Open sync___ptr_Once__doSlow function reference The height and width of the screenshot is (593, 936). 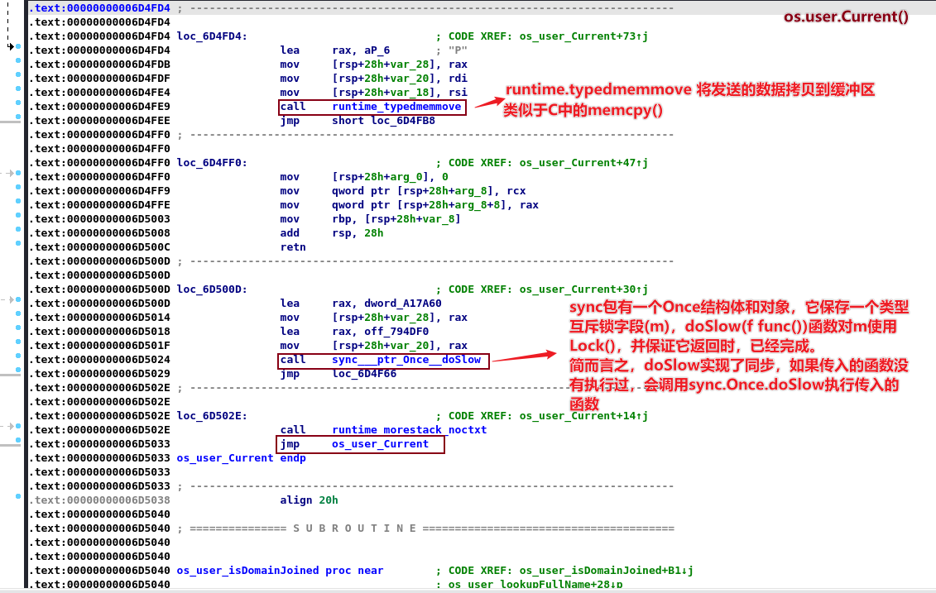[x=406, y=360]
